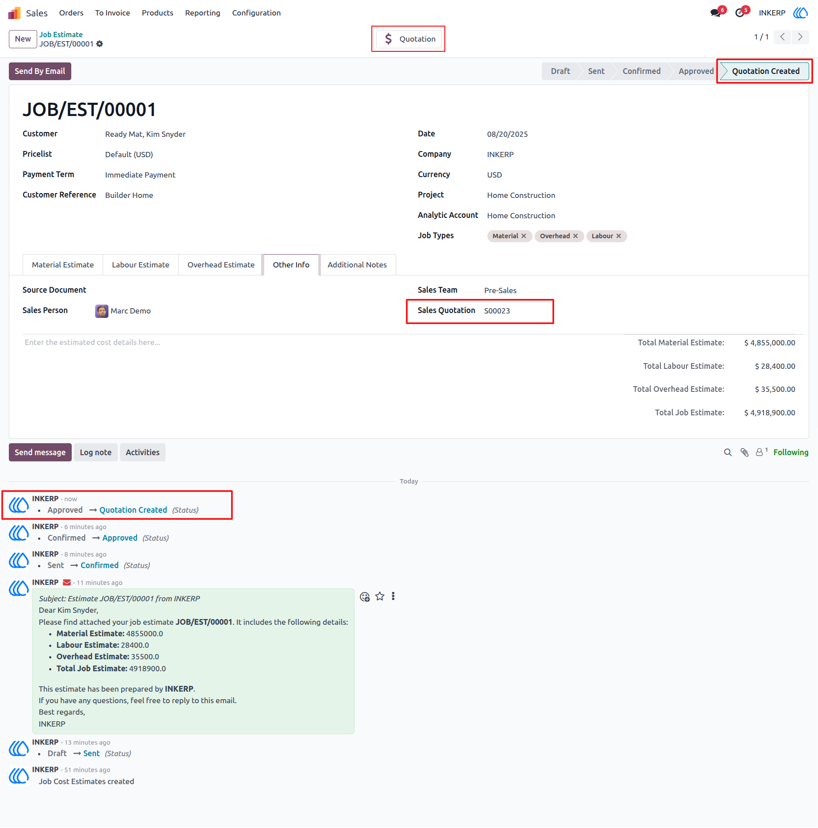Open the Configuration menu
The width and height of the screenshot is (818, 828).
pos(256,13)
